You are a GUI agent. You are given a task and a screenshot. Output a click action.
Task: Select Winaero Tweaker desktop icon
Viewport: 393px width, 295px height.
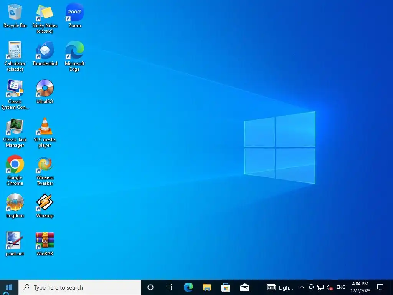45,171
